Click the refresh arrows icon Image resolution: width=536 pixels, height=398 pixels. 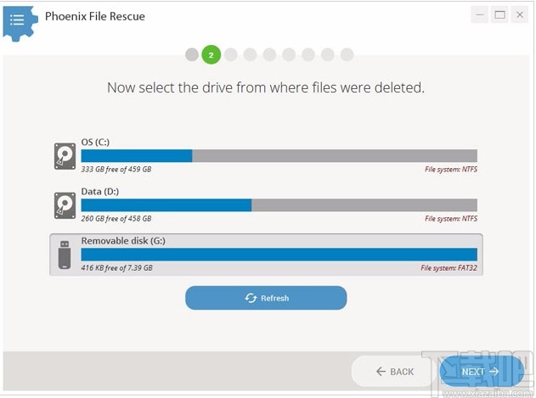coord(251,298)
